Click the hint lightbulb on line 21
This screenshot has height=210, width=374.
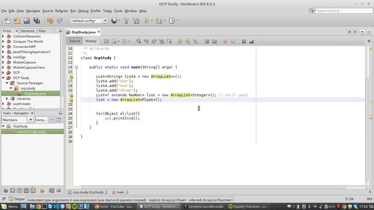(x=71, y=100)
